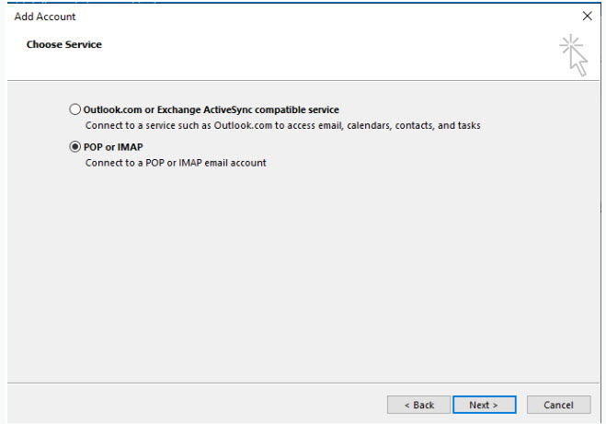
Task: Click the empty gray area below service options
Action: (x=303, y=276)
